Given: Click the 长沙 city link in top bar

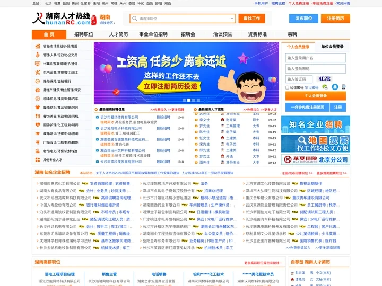Looking at the screenshot, I should 48,3.
